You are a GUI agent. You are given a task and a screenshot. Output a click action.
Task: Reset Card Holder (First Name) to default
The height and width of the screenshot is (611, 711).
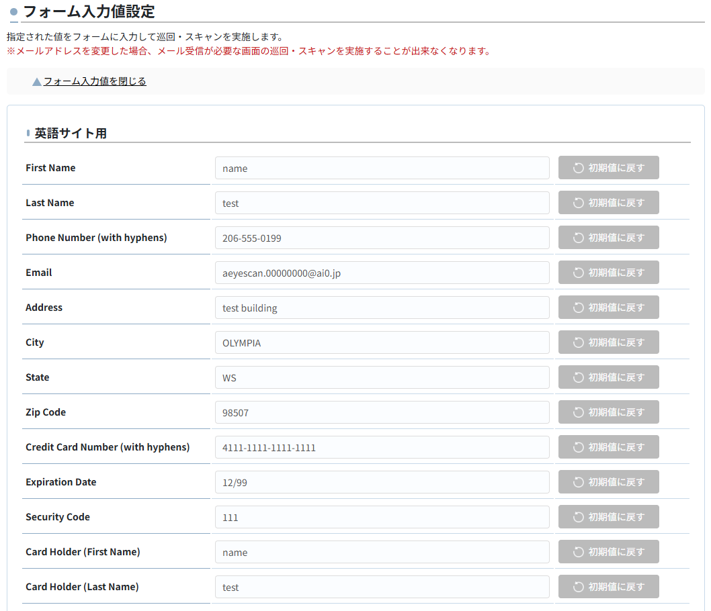click(x=608, y=552)
